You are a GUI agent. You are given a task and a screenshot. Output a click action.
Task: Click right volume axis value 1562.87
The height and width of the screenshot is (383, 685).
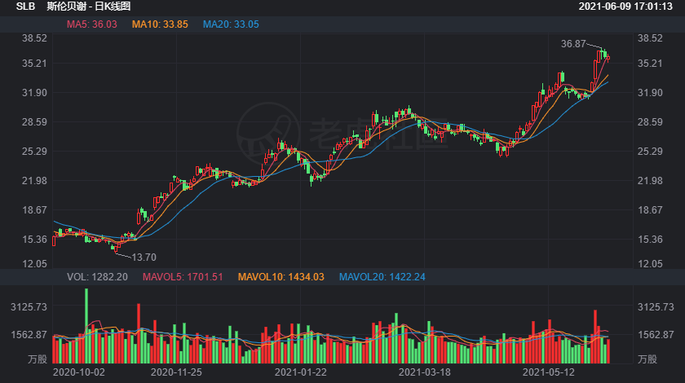(656, 335)
